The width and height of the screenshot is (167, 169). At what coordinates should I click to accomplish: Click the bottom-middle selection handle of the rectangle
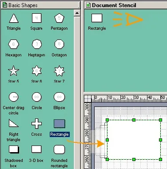point(134,159)
